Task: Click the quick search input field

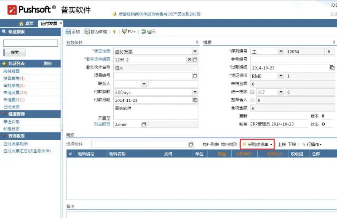Action: coord(30,43)
